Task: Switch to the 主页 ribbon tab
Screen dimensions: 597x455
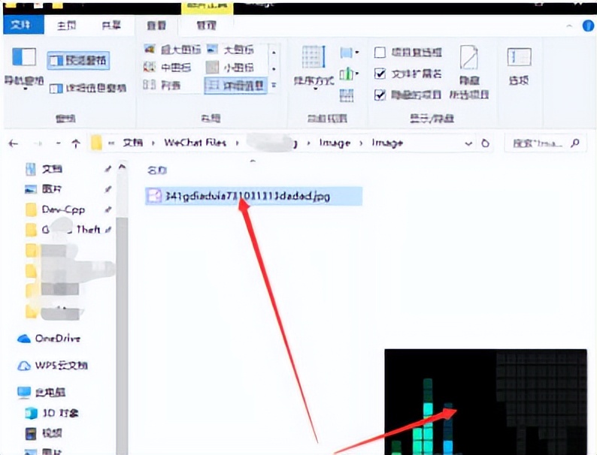Action: pos(66,26)
